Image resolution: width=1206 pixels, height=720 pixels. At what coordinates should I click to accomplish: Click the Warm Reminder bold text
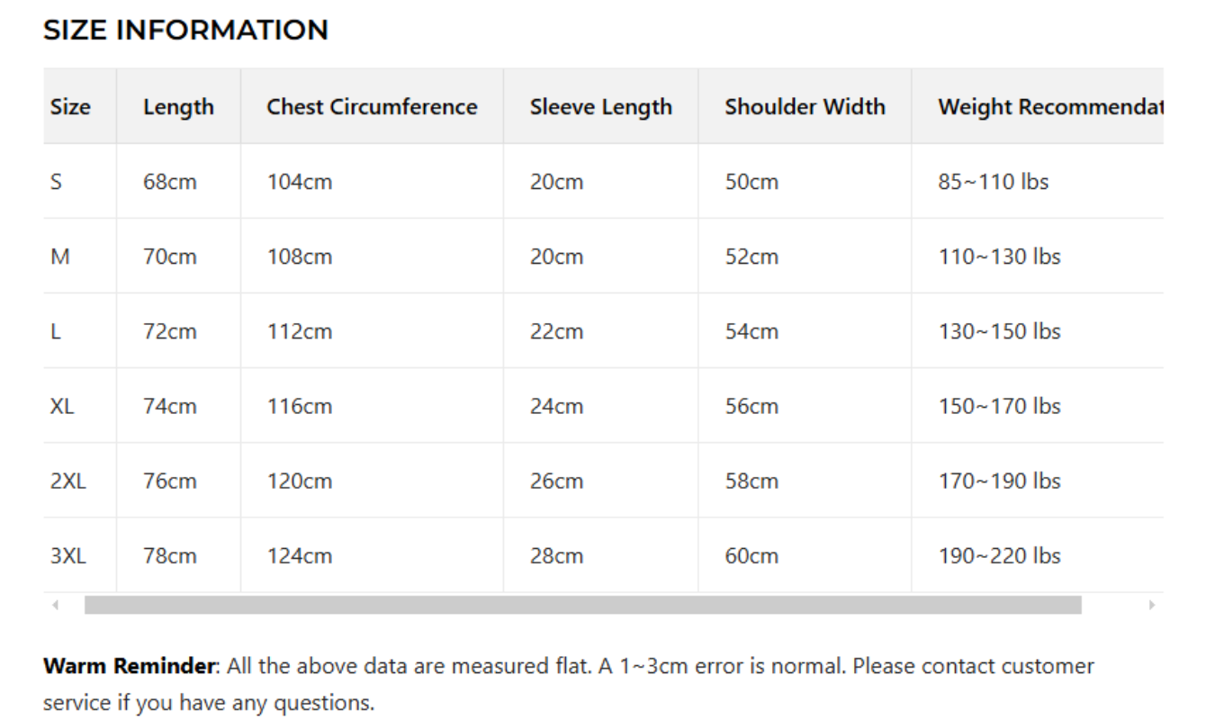pos(130,667)
